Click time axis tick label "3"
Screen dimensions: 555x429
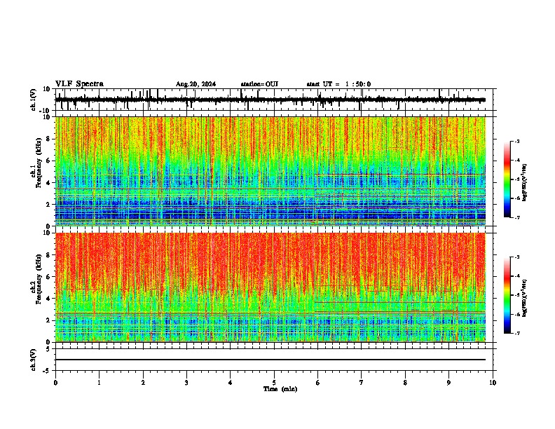pyautogui.click(x=187, y=383)
